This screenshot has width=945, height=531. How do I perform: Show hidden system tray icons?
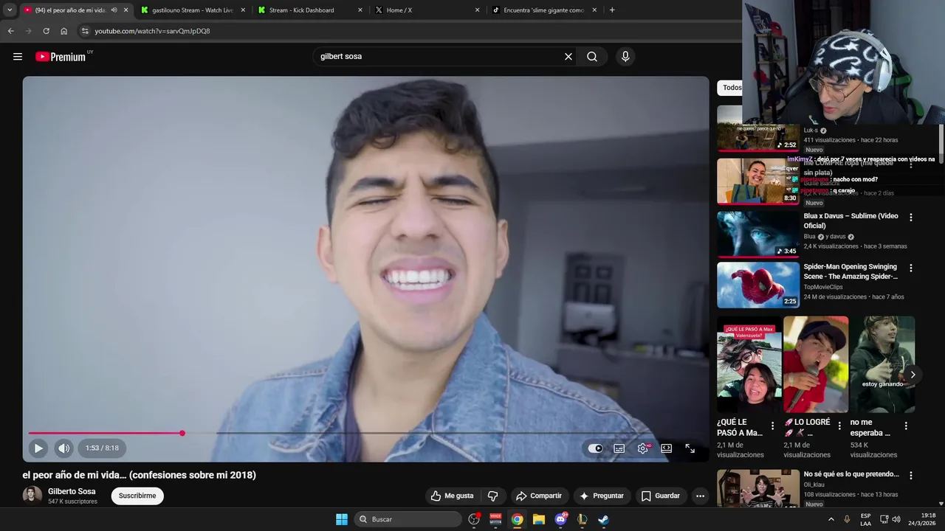[831, 519]
